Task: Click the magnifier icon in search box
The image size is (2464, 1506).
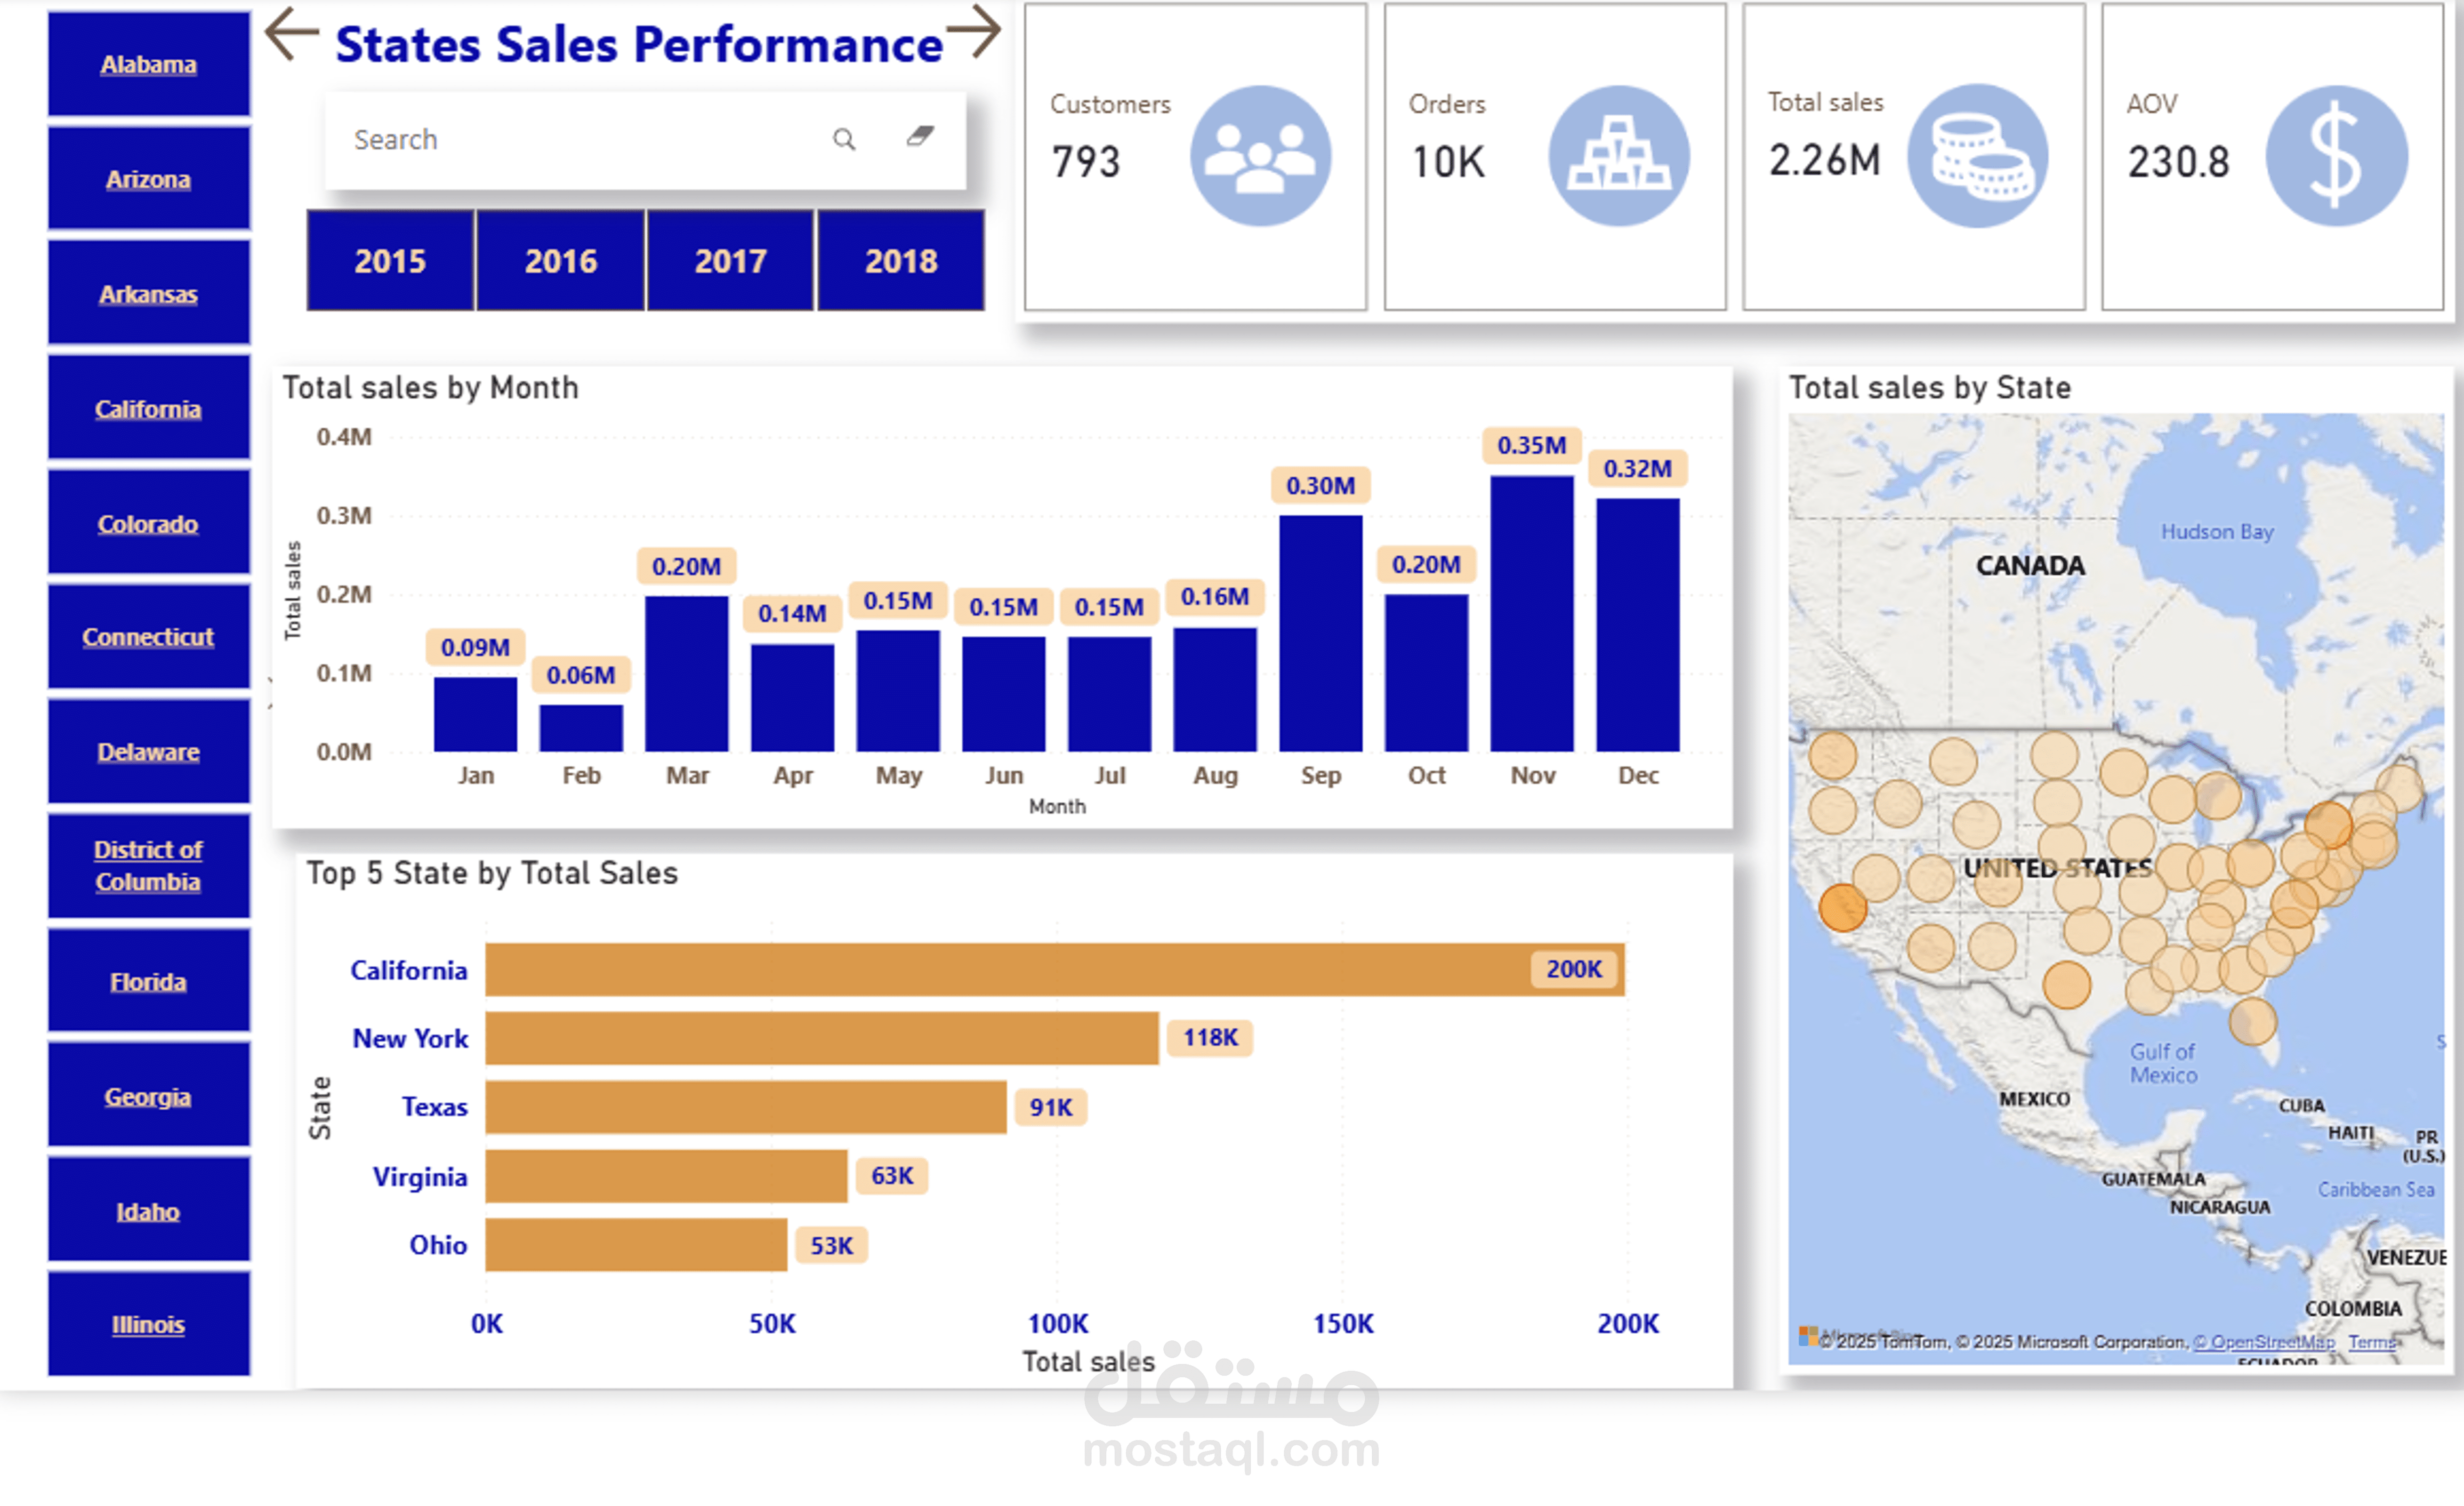Action: [844, 139]
